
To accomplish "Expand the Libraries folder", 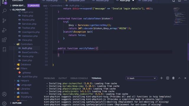I will pyautogui.click(x=25, y=89).
